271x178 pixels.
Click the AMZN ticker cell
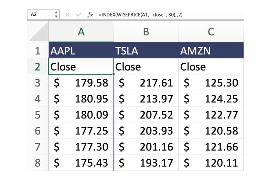pos(211,51)
